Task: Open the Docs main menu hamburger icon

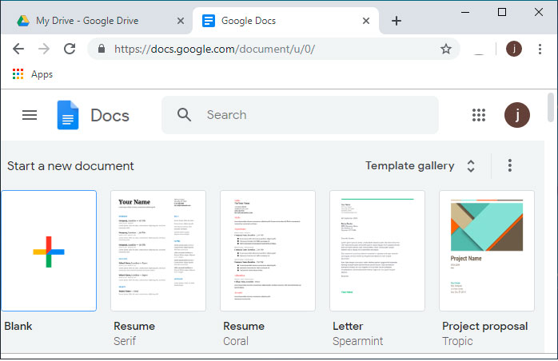Action: [x=30, y=115]
